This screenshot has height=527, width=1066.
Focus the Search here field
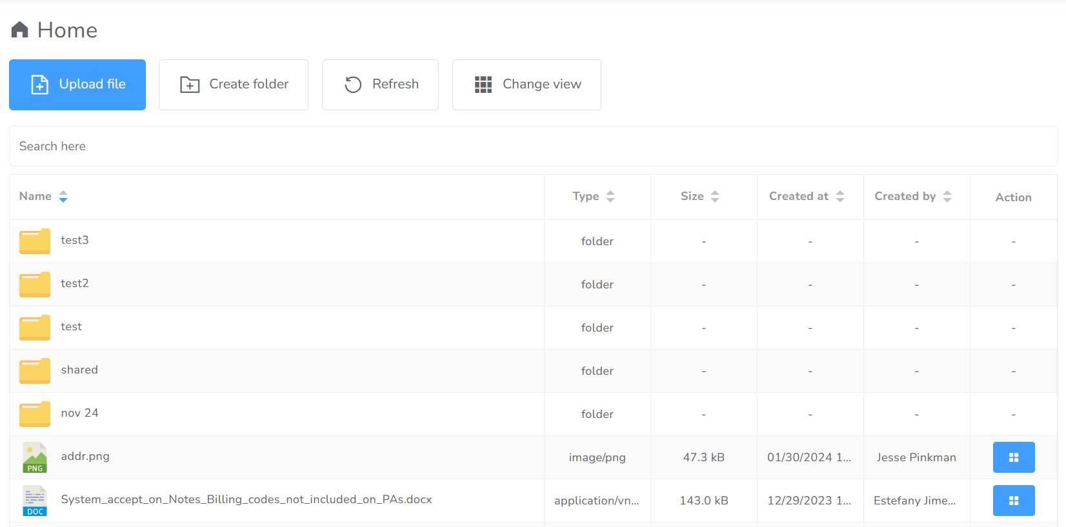coord(533,146)
